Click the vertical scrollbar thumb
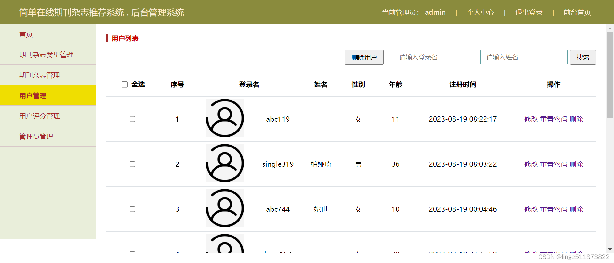 tap(610, 75)
